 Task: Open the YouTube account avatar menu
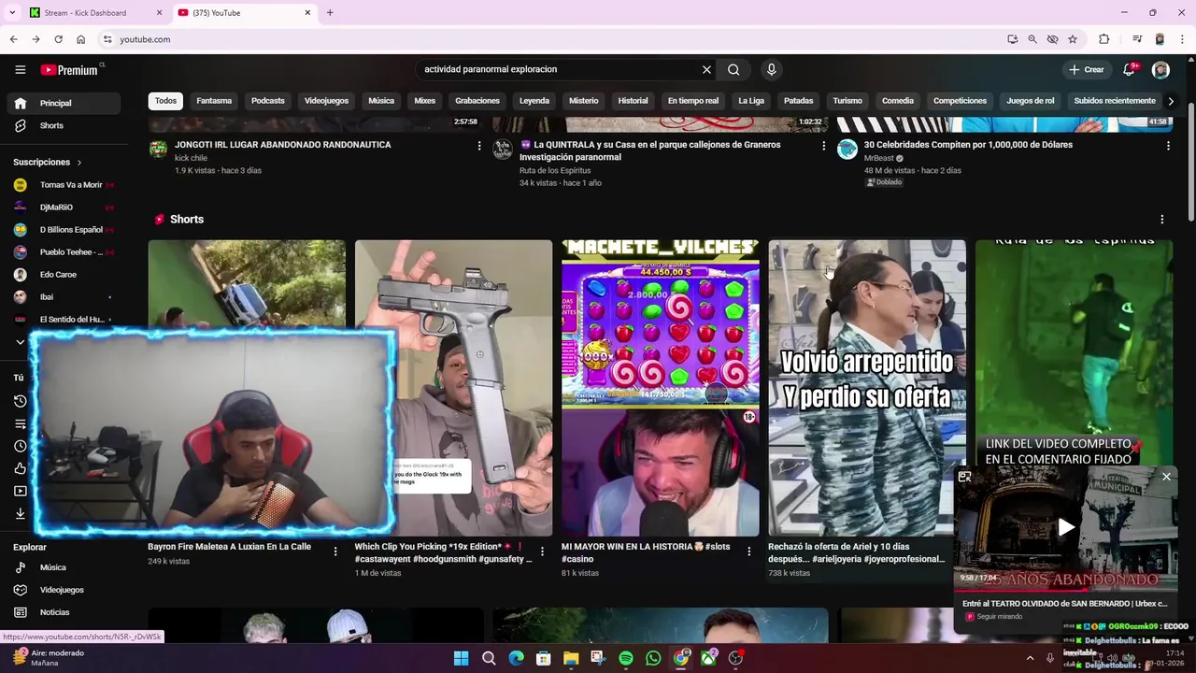point(1160,69)
